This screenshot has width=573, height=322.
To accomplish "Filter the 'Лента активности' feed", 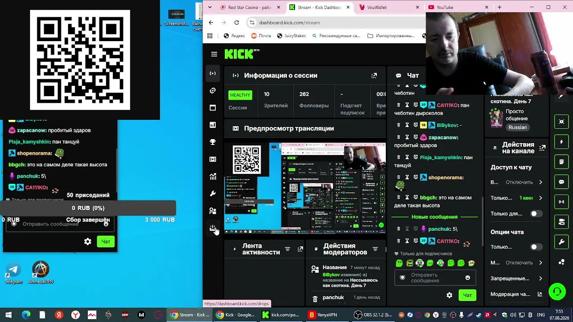I will 288,249.
